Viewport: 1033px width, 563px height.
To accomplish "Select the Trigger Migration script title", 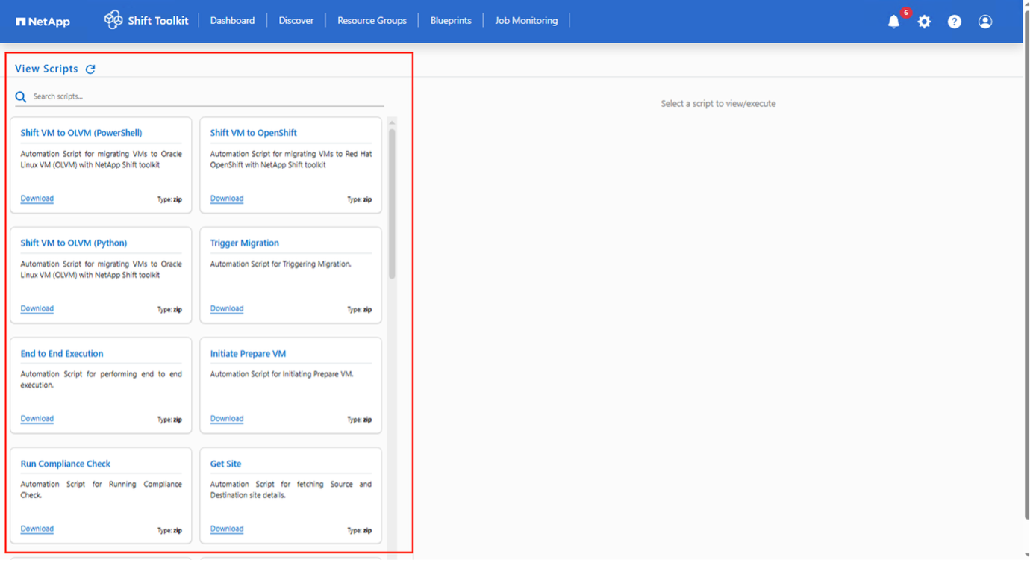I will pyautogui.click(x=246, y=244).
